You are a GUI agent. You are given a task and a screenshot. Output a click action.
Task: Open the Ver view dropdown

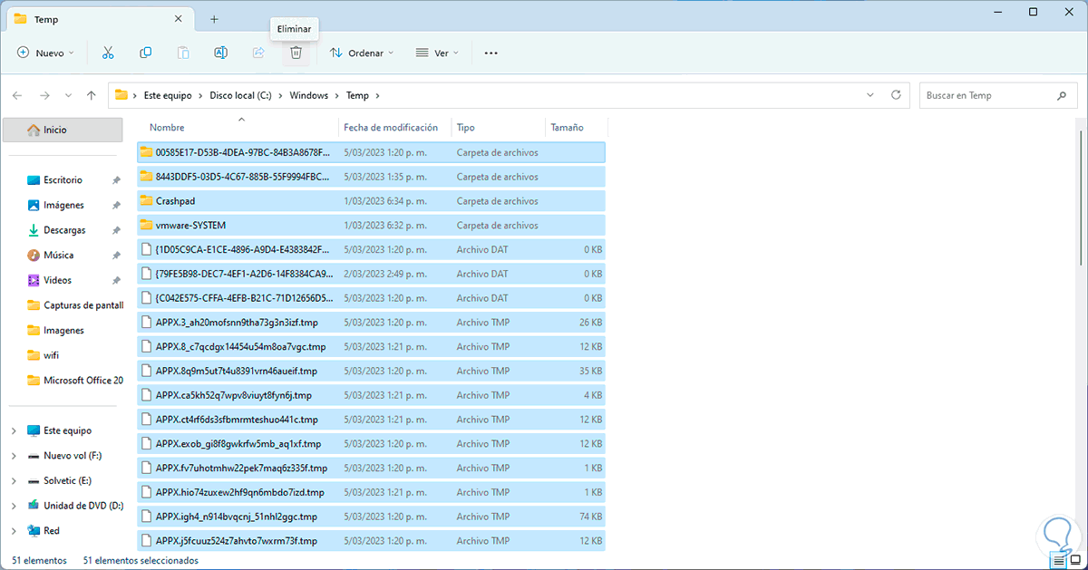click(x=437, y=53)
